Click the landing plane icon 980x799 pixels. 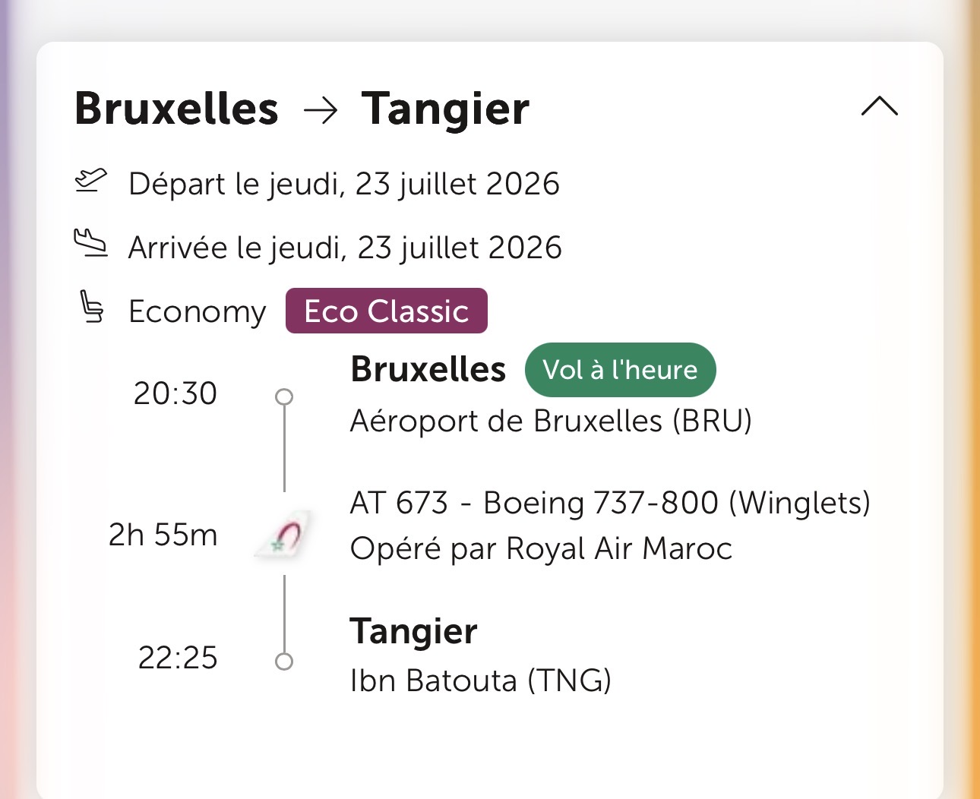tap(90, 245)
